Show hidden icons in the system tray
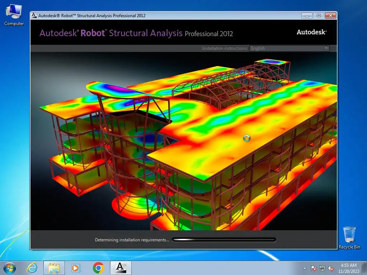This screenshot has height=275, width=367. (305, 268)
